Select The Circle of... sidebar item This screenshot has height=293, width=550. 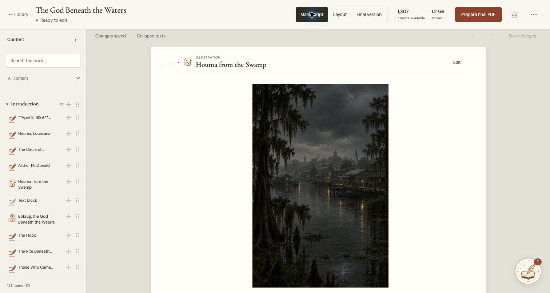pos(31,149)
